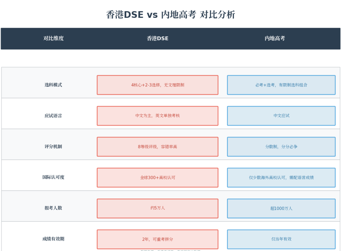This screenshot has width=344, height=251.
Task: Select the 评分机制 row label
Action: click(x=53, y=147)
